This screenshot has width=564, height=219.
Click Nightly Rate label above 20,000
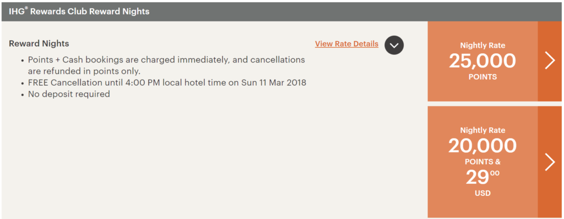(482, 131)
